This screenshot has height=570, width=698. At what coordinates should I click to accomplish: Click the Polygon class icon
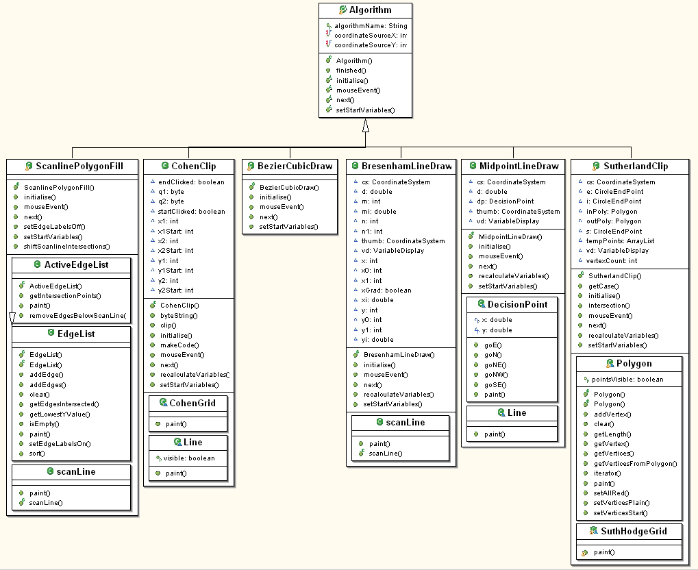coord(610,363)
